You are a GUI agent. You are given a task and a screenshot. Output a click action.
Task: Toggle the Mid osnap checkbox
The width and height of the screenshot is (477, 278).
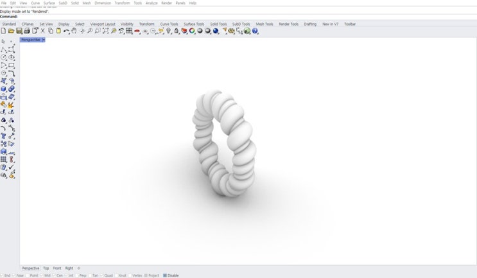click(42, 275)
